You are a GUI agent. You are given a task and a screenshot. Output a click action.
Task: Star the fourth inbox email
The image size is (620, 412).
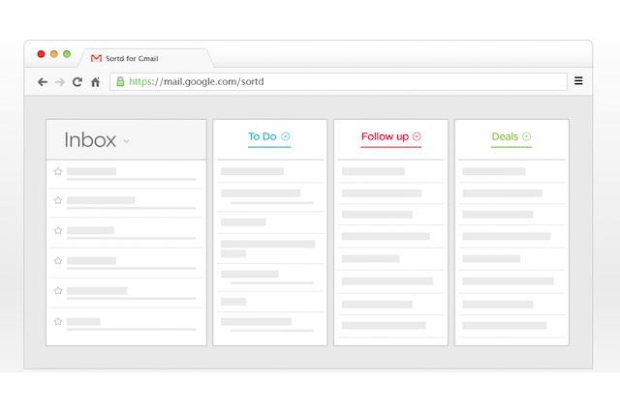pyautogui.click(x=58, y=260)
